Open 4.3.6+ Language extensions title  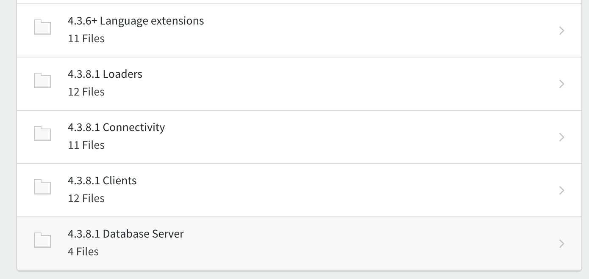click(136, 21)
